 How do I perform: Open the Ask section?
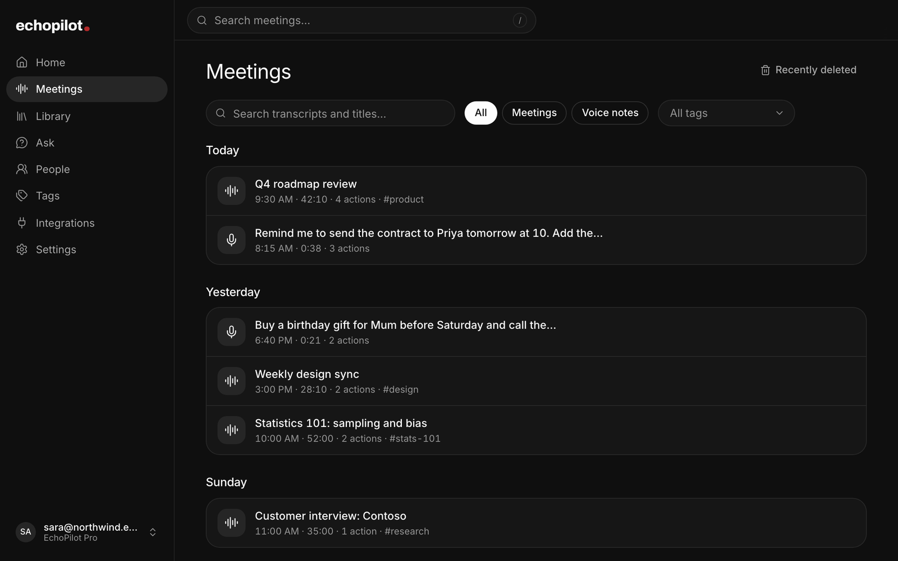pyautogui.click(x=87, y=142)
